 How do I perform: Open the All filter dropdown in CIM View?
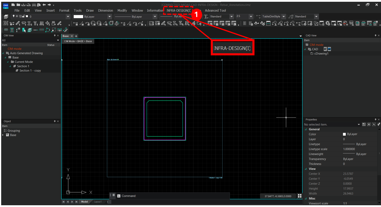pos(58,40)
